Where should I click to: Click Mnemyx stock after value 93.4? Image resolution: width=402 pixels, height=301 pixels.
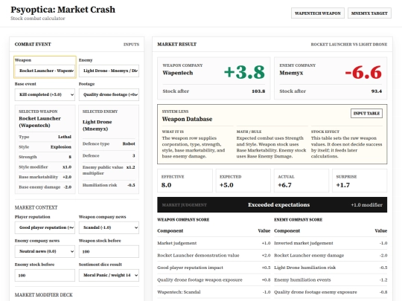(377, 91)
